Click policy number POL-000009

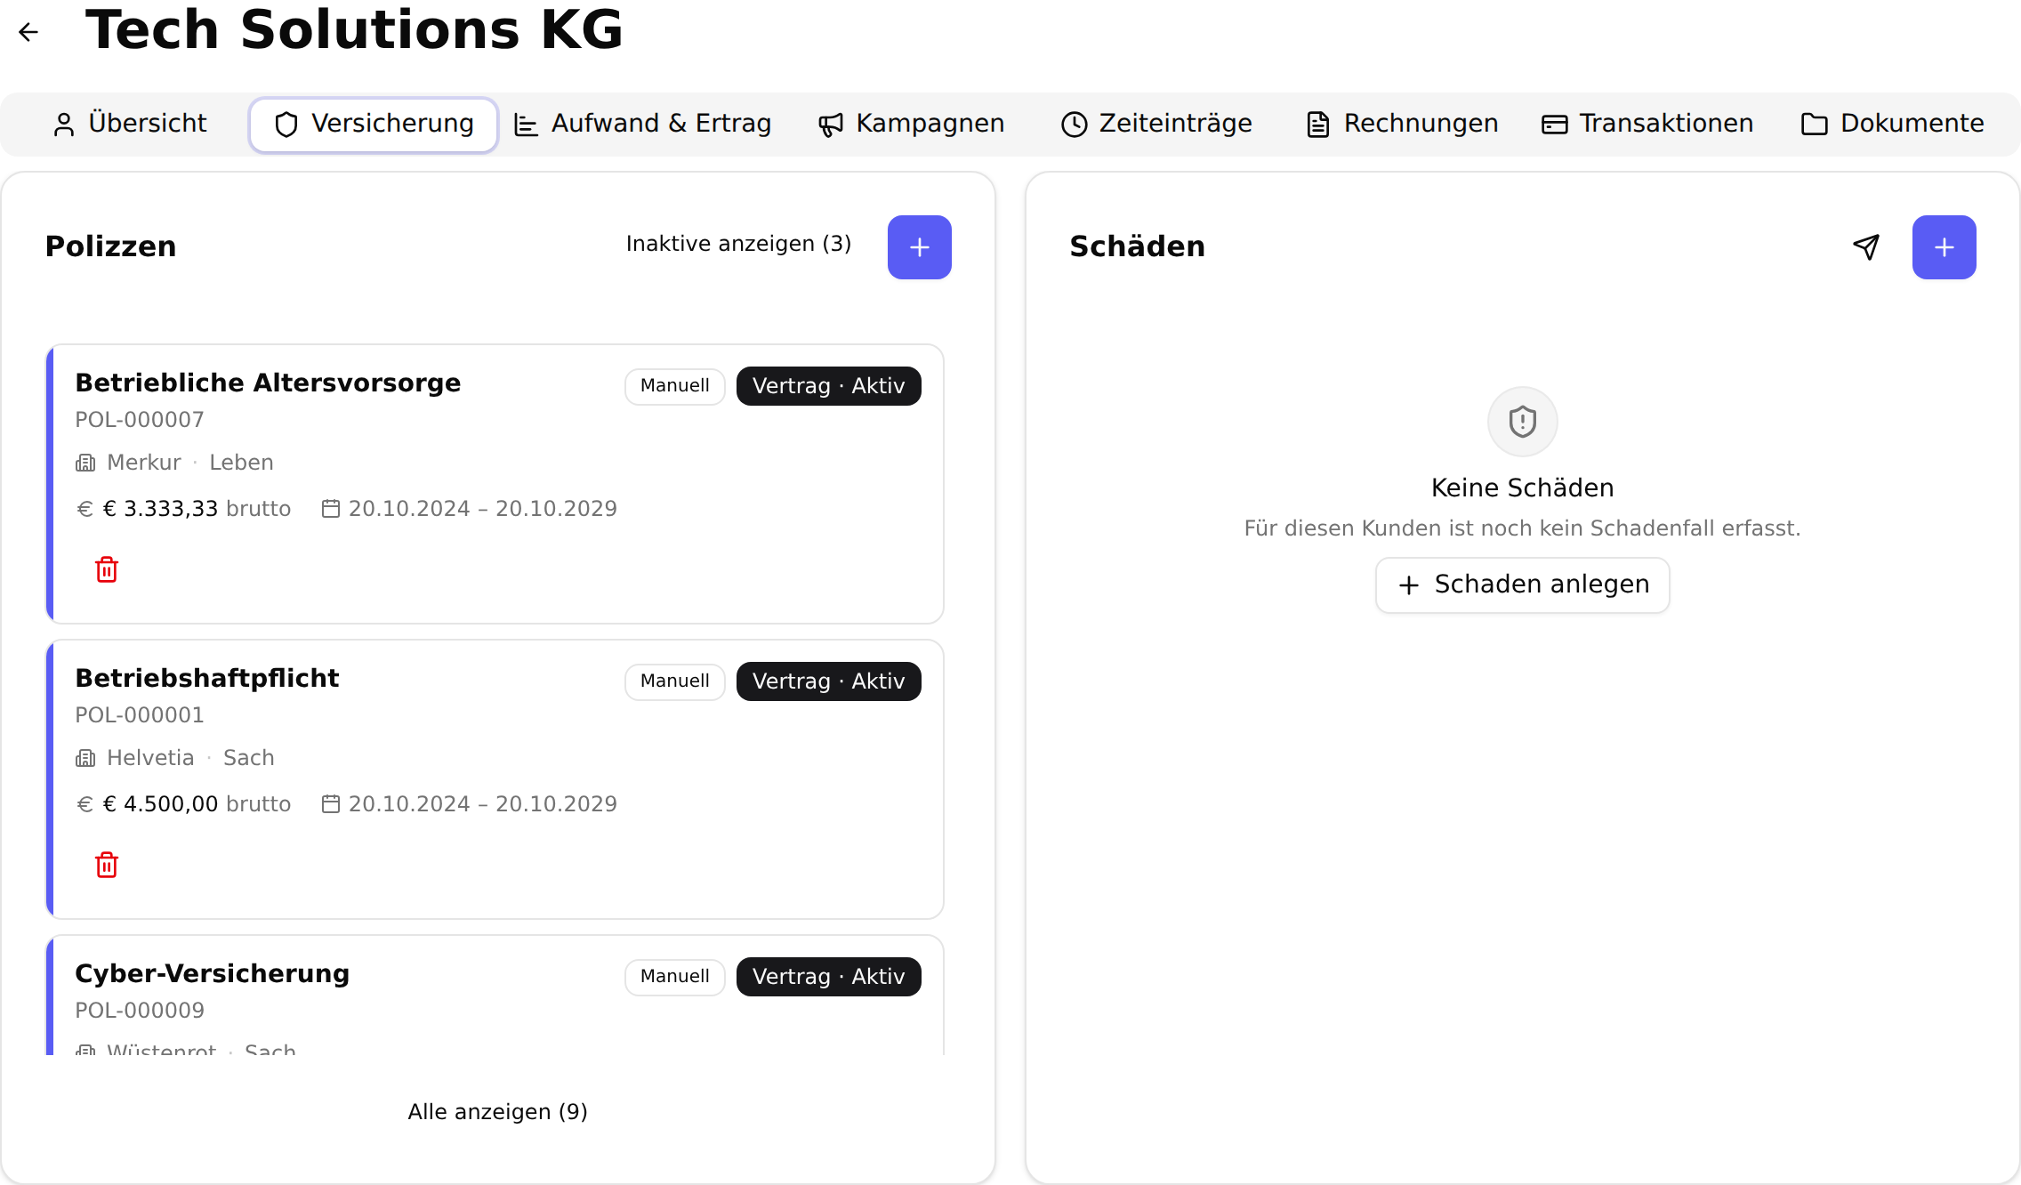pyautogui.click(x=140, y=1011)
